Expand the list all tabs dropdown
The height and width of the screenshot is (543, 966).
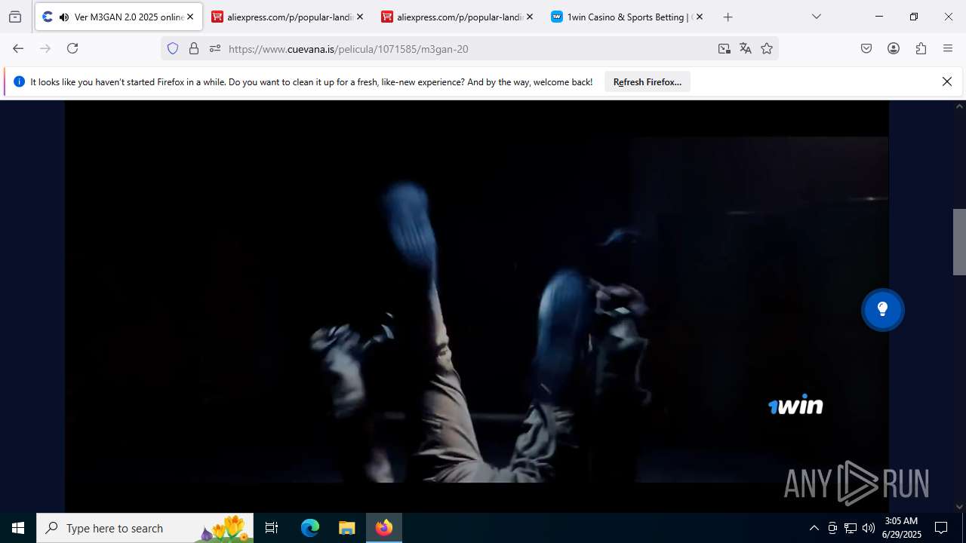click(x=816, y=17)
